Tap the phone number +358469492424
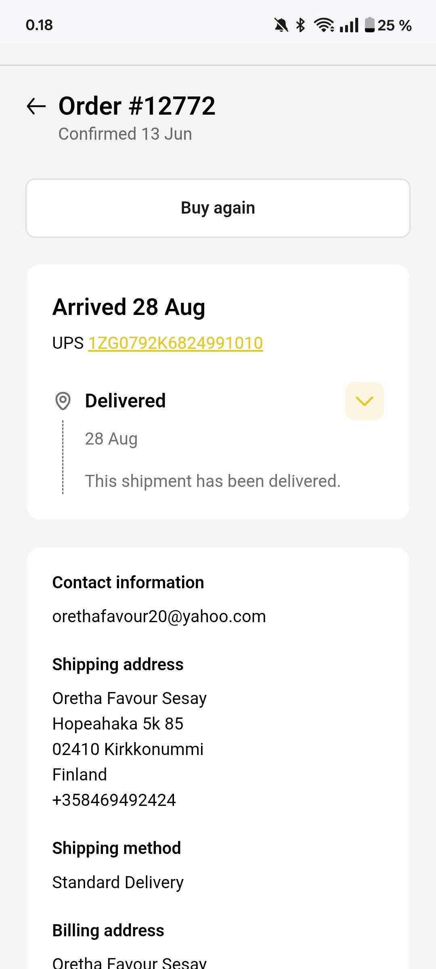436x969 pixels. tap(114, 800)
